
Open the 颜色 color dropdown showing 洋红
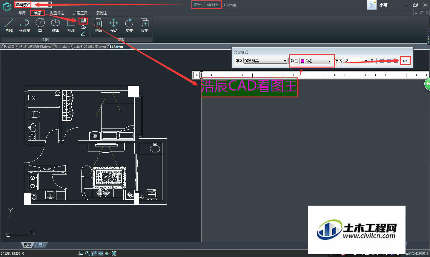(x=316, y=61)
